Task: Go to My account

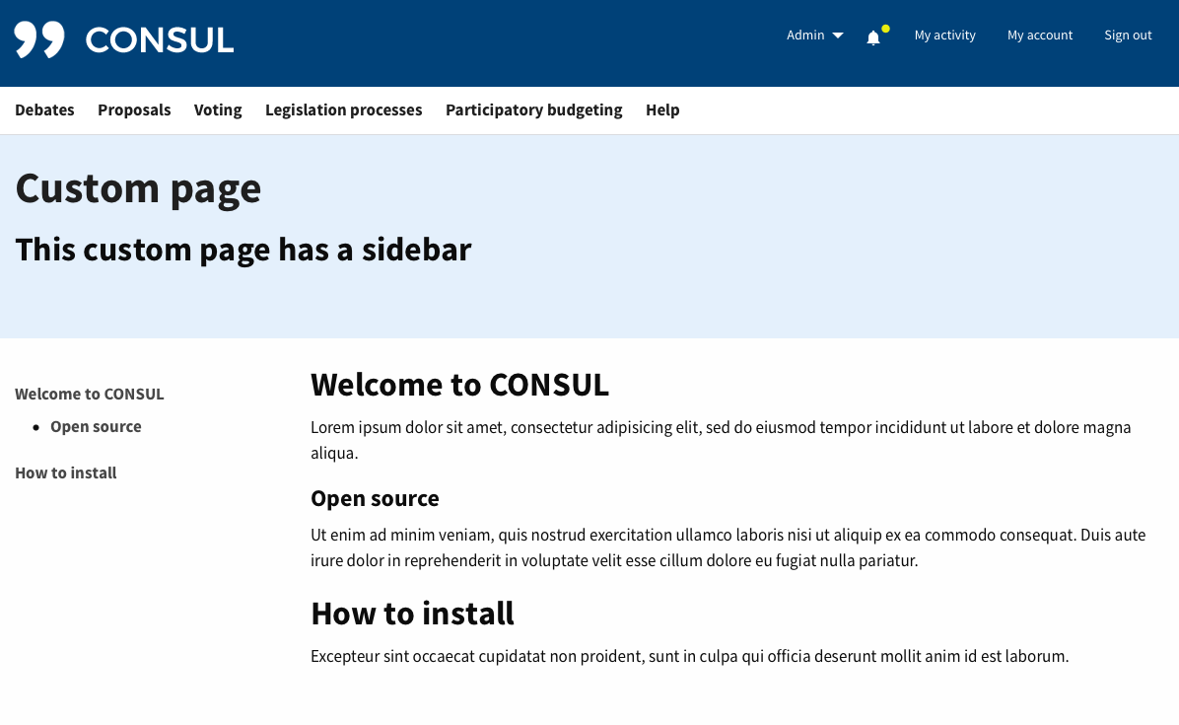Action: [x=1040, y=36]
